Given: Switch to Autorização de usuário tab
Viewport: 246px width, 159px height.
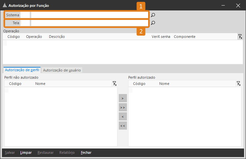Looking at the screenshot, I should 62,70.
